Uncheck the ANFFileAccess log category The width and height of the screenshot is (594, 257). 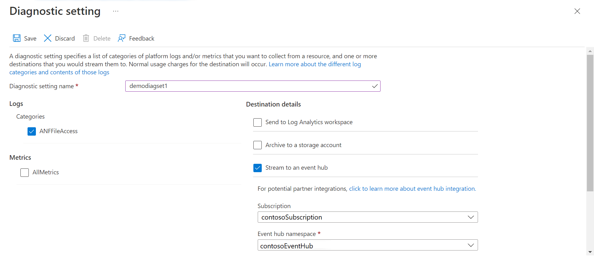[32, 132]
